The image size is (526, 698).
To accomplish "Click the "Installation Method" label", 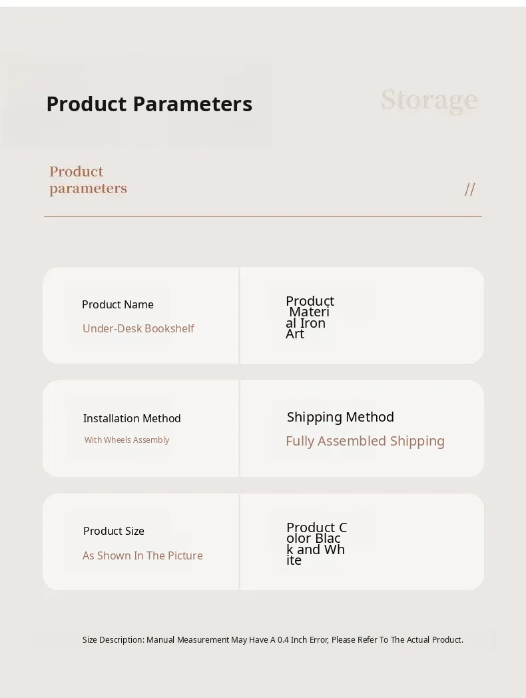I will [x=132, y=418].
